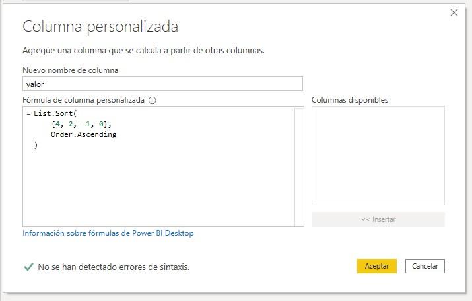Viewport: 472px width, 301px height.
Task: Click inside the Columnas disponibles list box
Action: [378, 155]
